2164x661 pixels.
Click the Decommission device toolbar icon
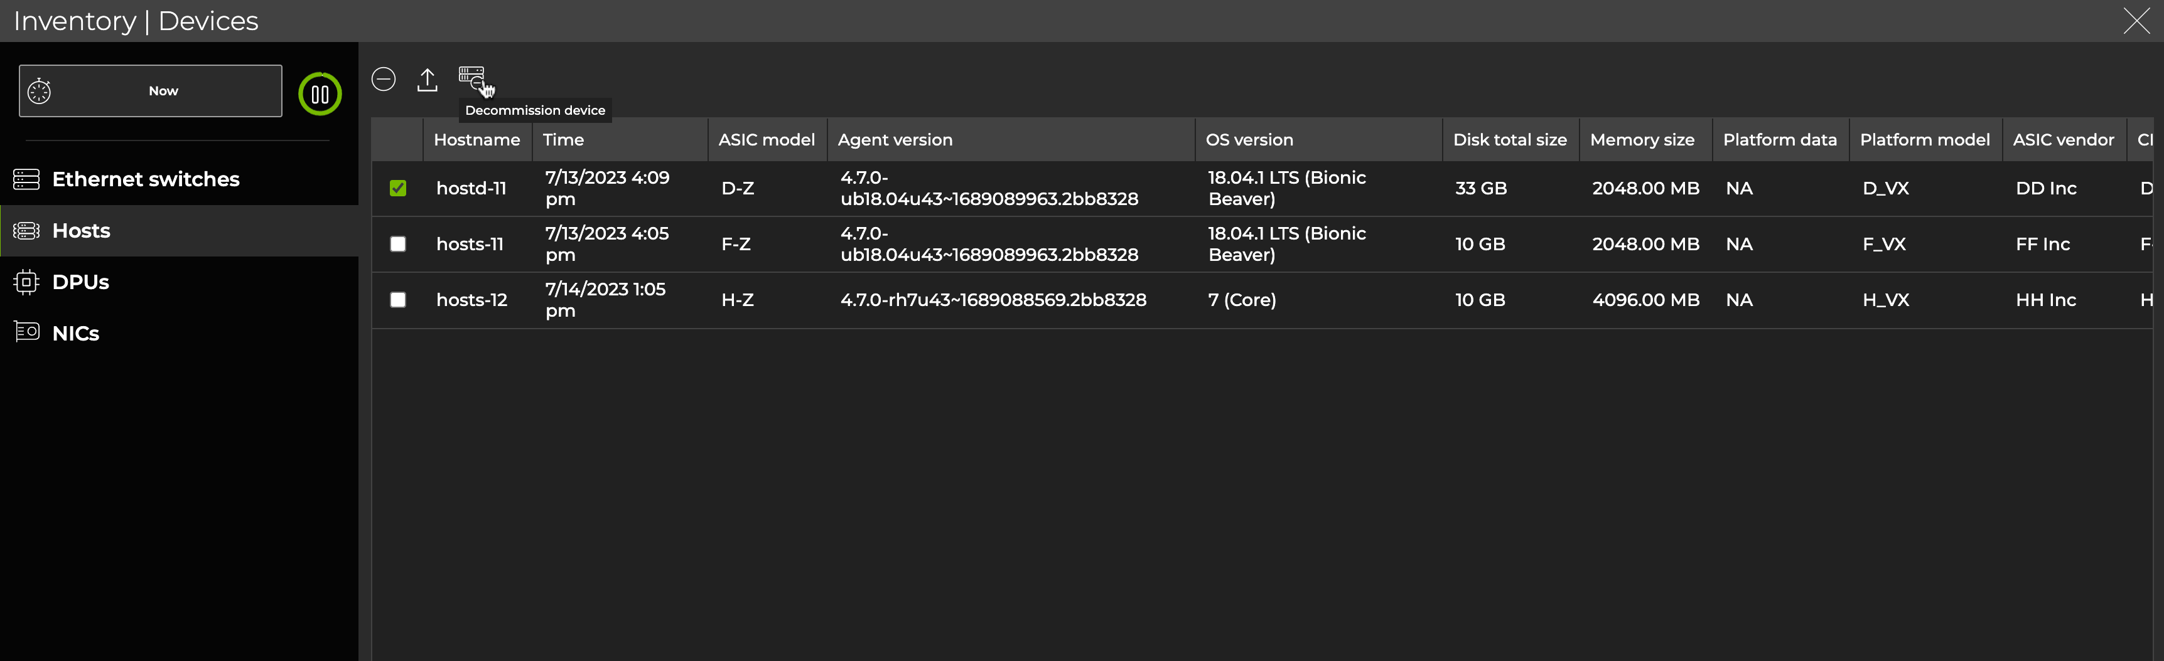pos(471,78)
